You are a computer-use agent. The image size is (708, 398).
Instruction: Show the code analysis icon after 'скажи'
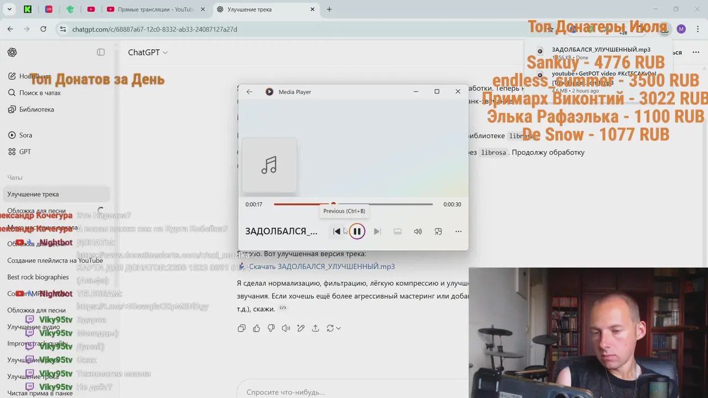pos(283,308)
